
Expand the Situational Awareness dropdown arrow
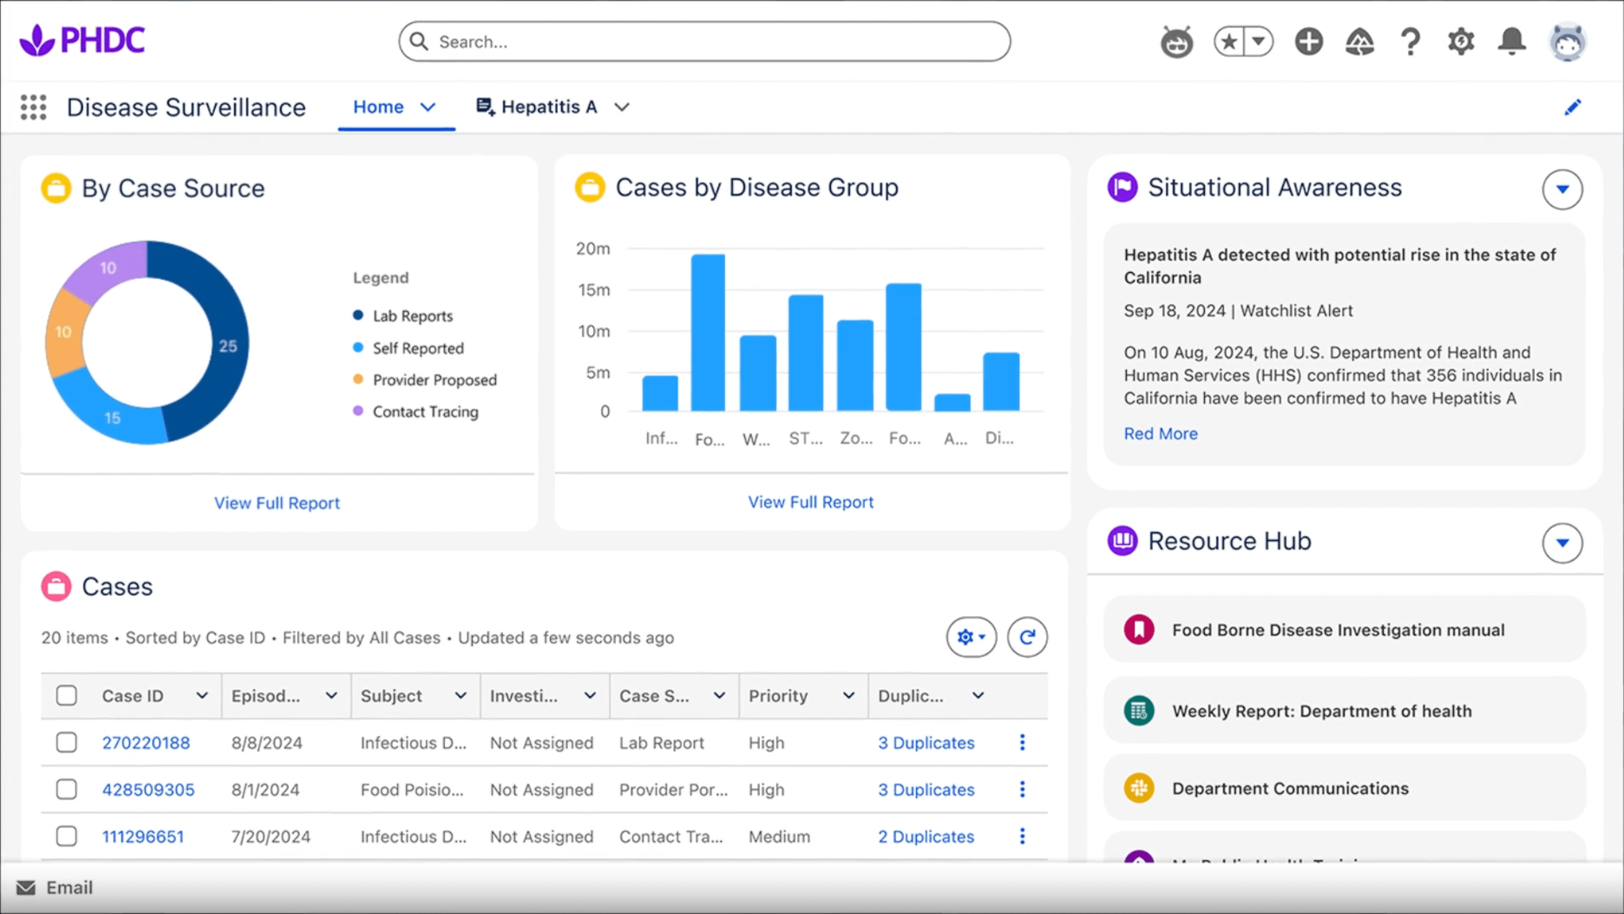coord(1562,189)
